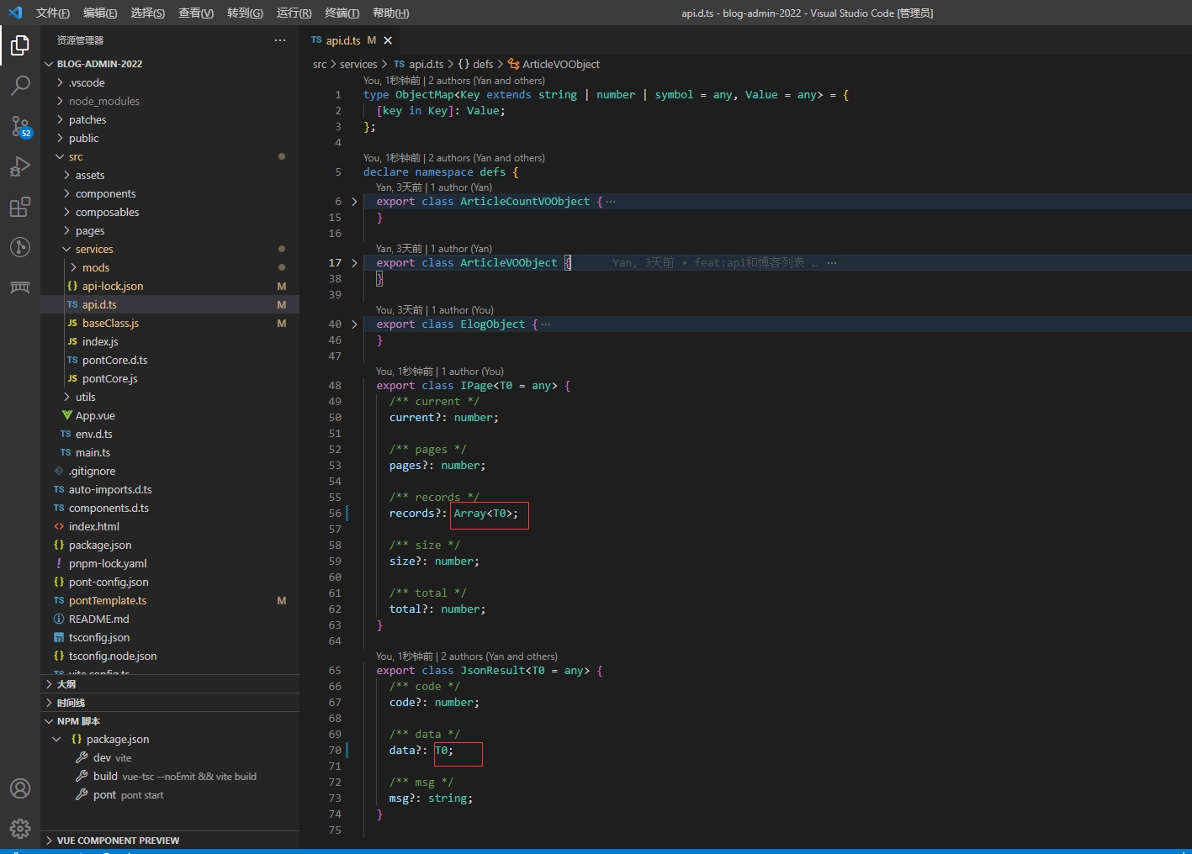
Task: Open the 文件 (File) menu
Action: (52, 13)
